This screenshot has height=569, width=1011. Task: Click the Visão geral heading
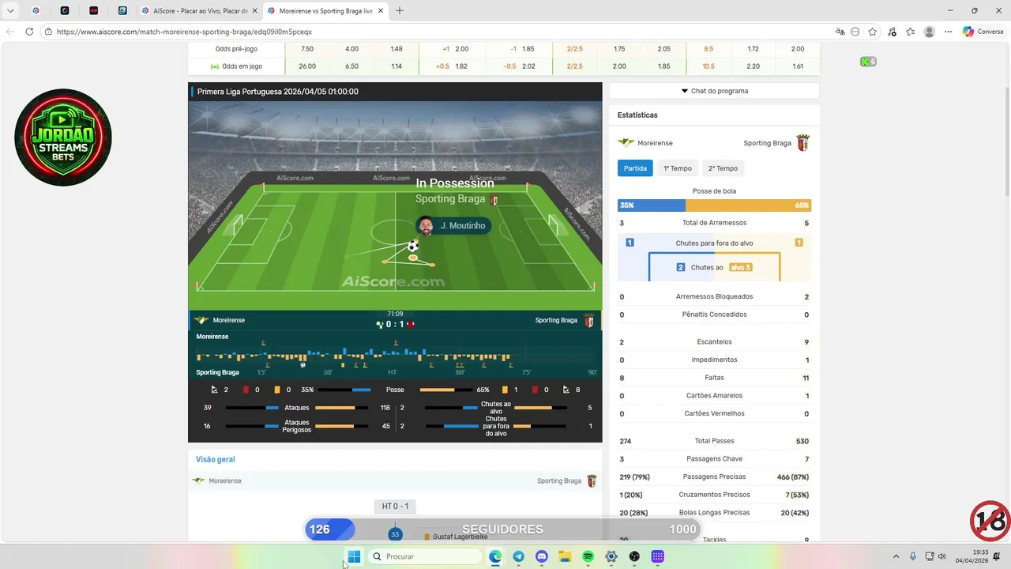tap(216, 459)
